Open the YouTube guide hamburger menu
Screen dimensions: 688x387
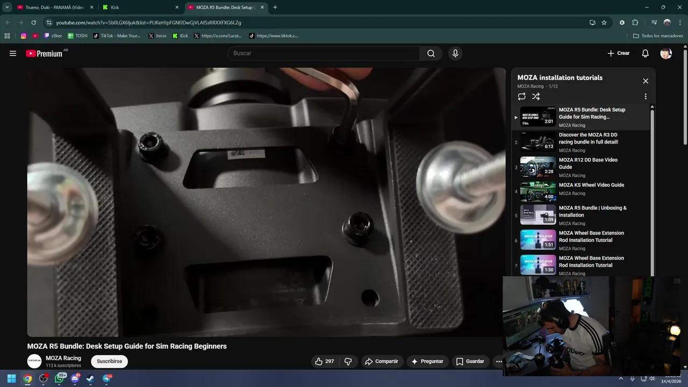pyautogui.click(x=13, y=53)
